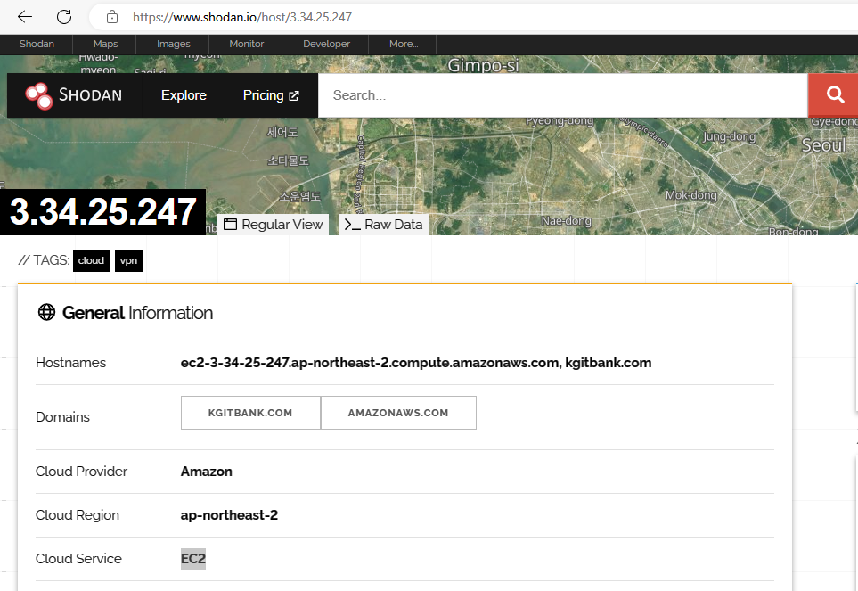Click the Shodan red circles logo
Screen dimensions: 858x591
click(39, 95)
